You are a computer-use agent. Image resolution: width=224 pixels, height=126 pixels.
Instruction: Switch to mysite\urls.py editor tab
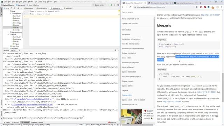[x=43, y=8]
